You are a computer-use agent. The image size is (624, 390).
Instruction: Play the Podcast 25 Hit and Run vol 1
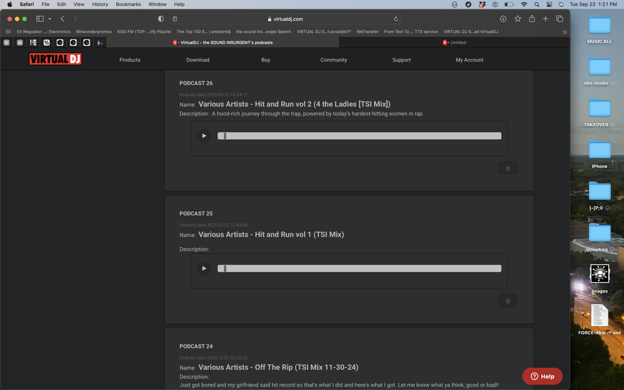pos(204,268)
